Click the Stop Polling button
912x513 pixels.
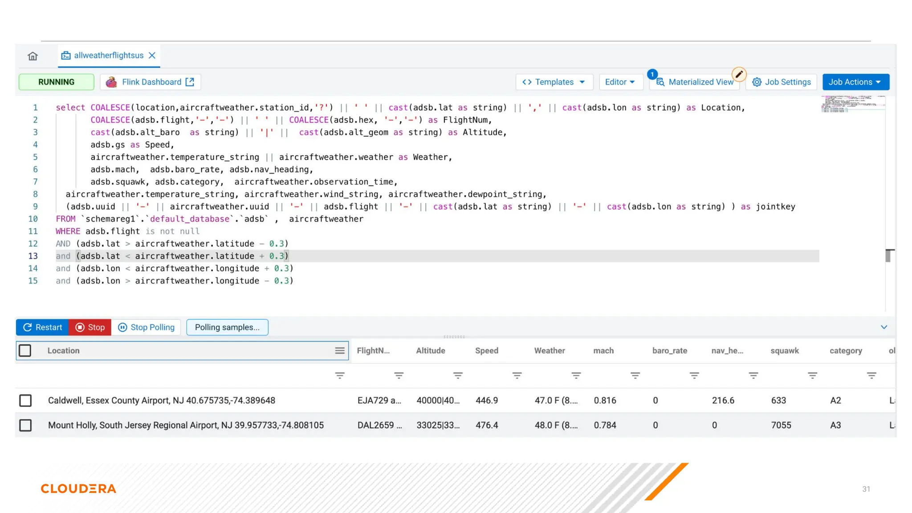coord(147,327)
